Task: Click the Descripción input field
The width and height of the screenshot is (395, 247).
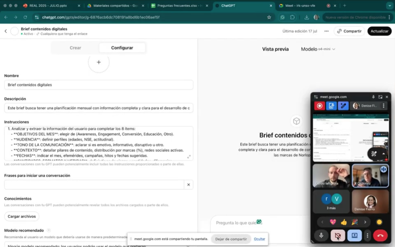Action: click(x=99, y=108)
